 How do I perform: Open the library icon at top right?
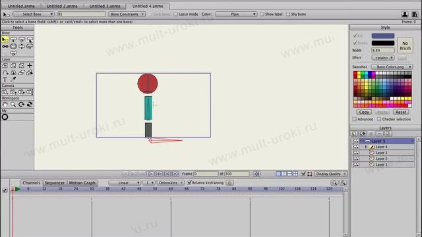pyautogui.click(x=415, y=14)
